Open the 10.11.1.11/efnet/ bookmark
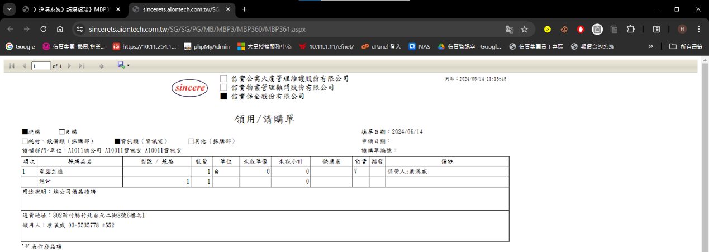This screenshot has width=709, height=252. tap(326, 46)
